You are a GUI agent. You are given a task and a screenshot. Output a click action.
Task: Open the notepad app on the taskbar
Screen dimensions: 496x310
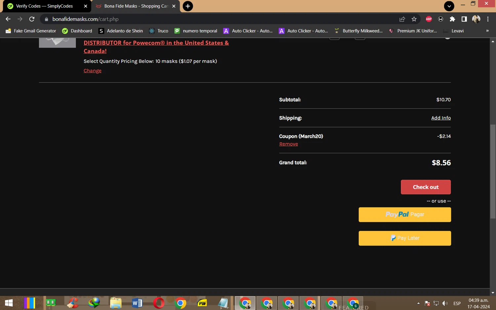pyautogui.click(x=224, y=303)
